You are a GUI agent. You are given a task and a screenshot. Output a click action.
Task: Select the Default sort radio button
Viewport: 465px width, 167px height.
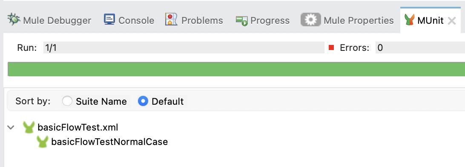point(143,101)
